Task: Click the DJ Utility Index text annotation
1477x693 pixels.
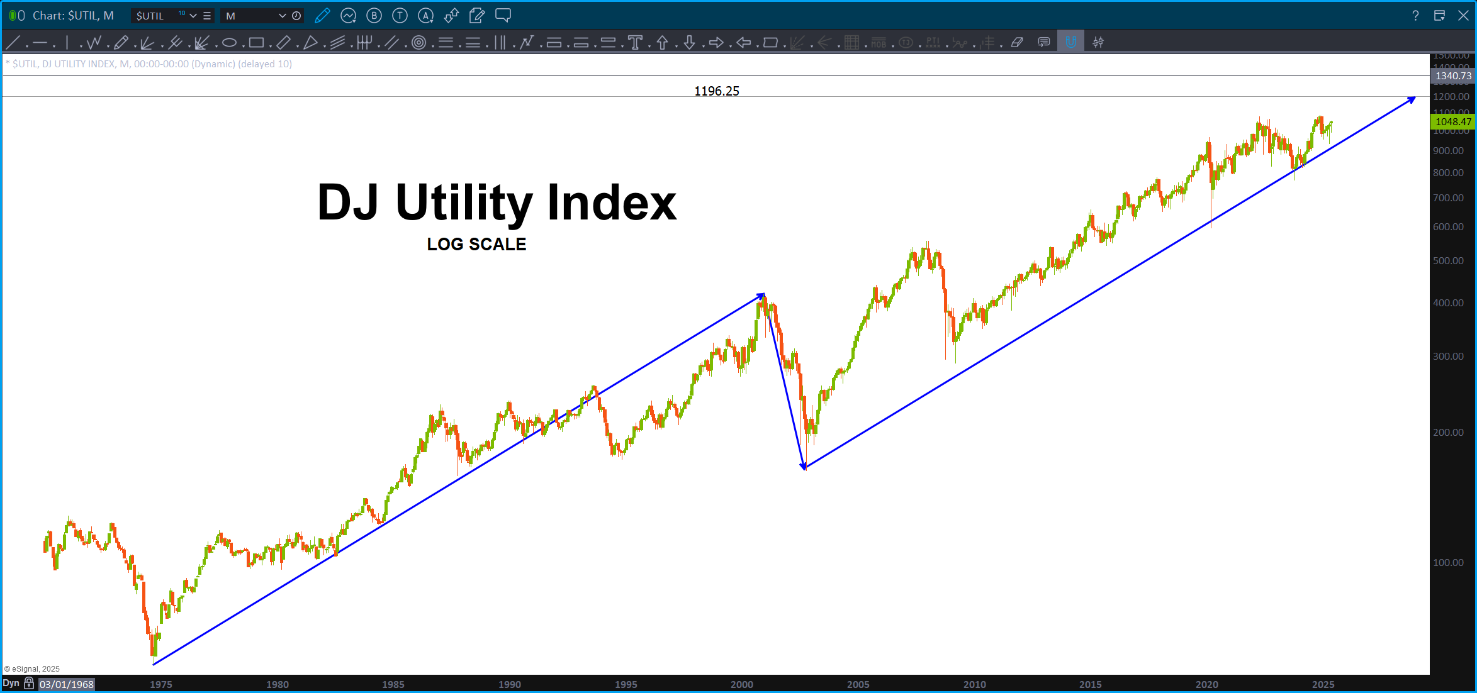Action: point(497,204)
